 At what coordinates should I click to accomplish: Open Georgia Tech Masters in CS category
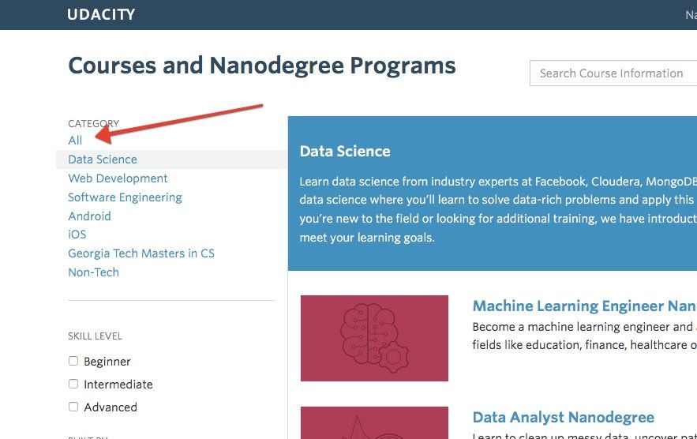coord(141,253)
